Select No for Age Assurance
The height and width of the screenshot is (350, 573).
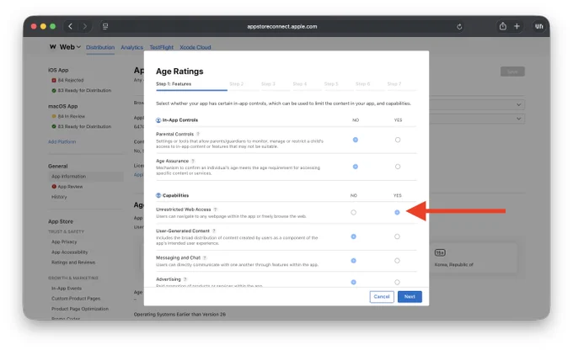click(356, 167)
